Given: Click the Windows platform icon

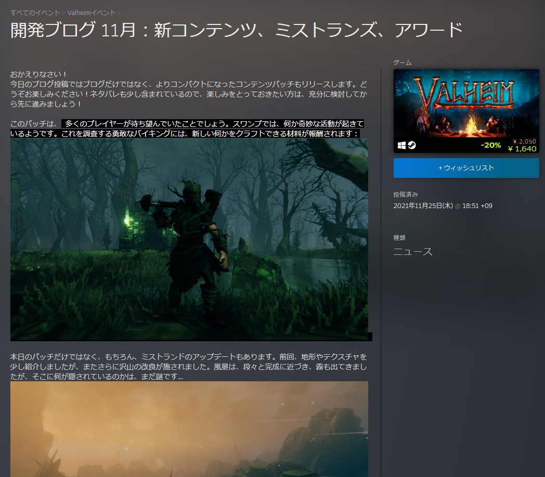Looking at the screenshot, I should pos(401,146).
